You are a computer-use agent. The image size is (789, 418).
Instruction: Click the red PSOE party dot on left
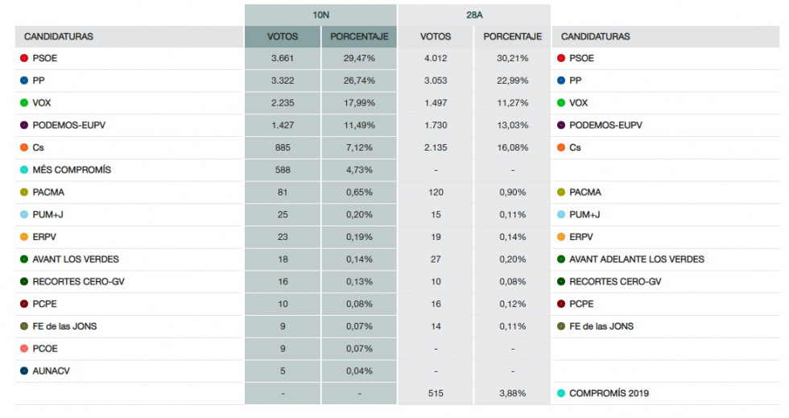pyautogui.click(x=24, y=59)
